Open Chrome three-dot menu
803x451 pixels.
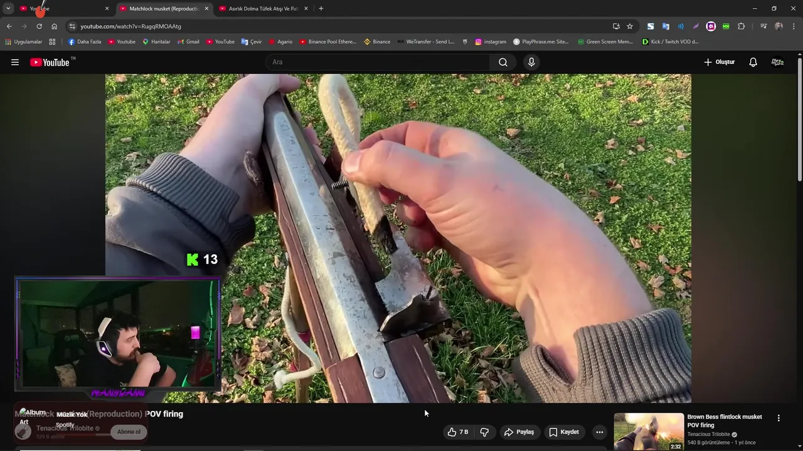pos(794,26)
